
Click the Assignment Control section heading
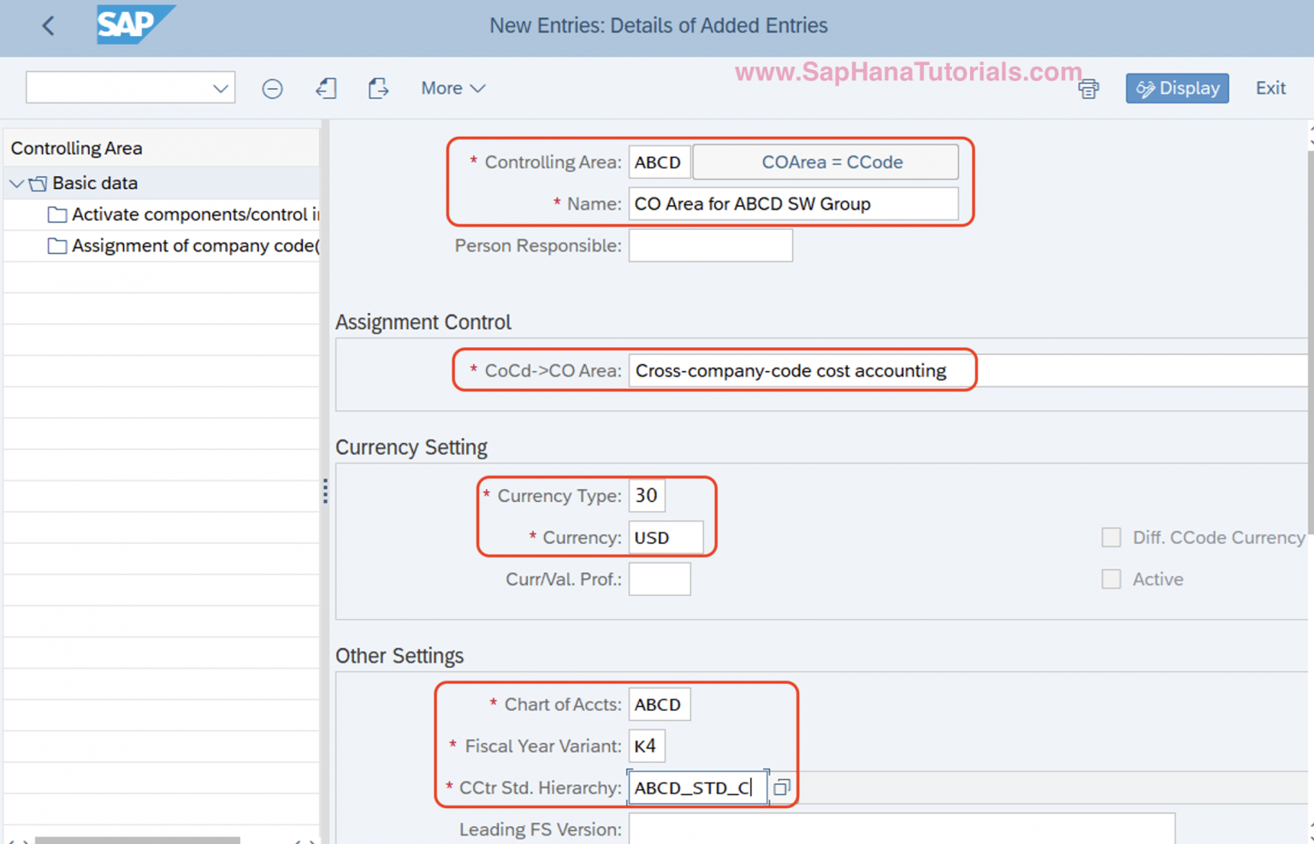point(423,322)
